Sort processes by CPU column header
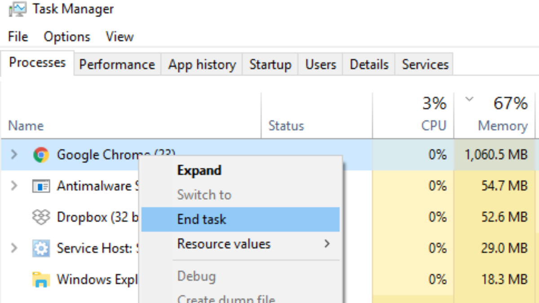The height and width of the screenshot is (303, 539). coord(433,126)
